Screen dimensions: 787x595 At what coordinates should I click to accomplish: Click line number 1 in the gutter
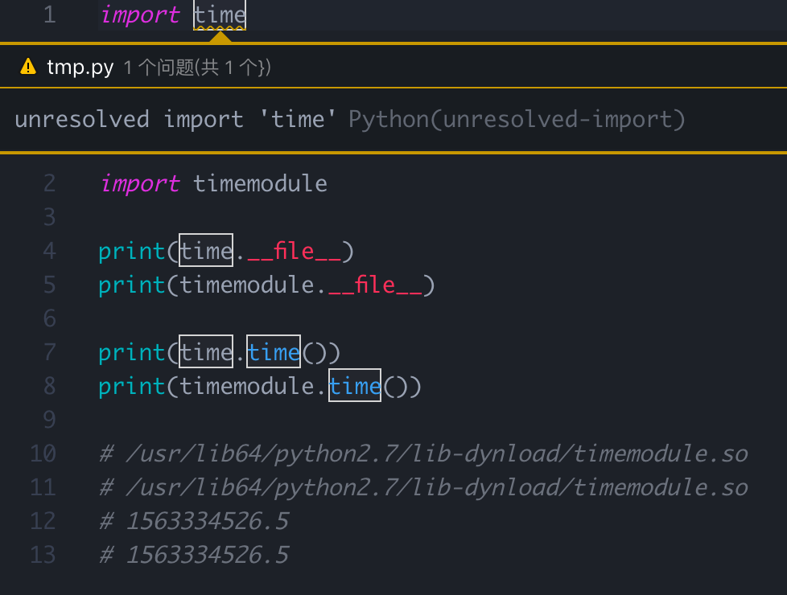[x=49, y=14]
